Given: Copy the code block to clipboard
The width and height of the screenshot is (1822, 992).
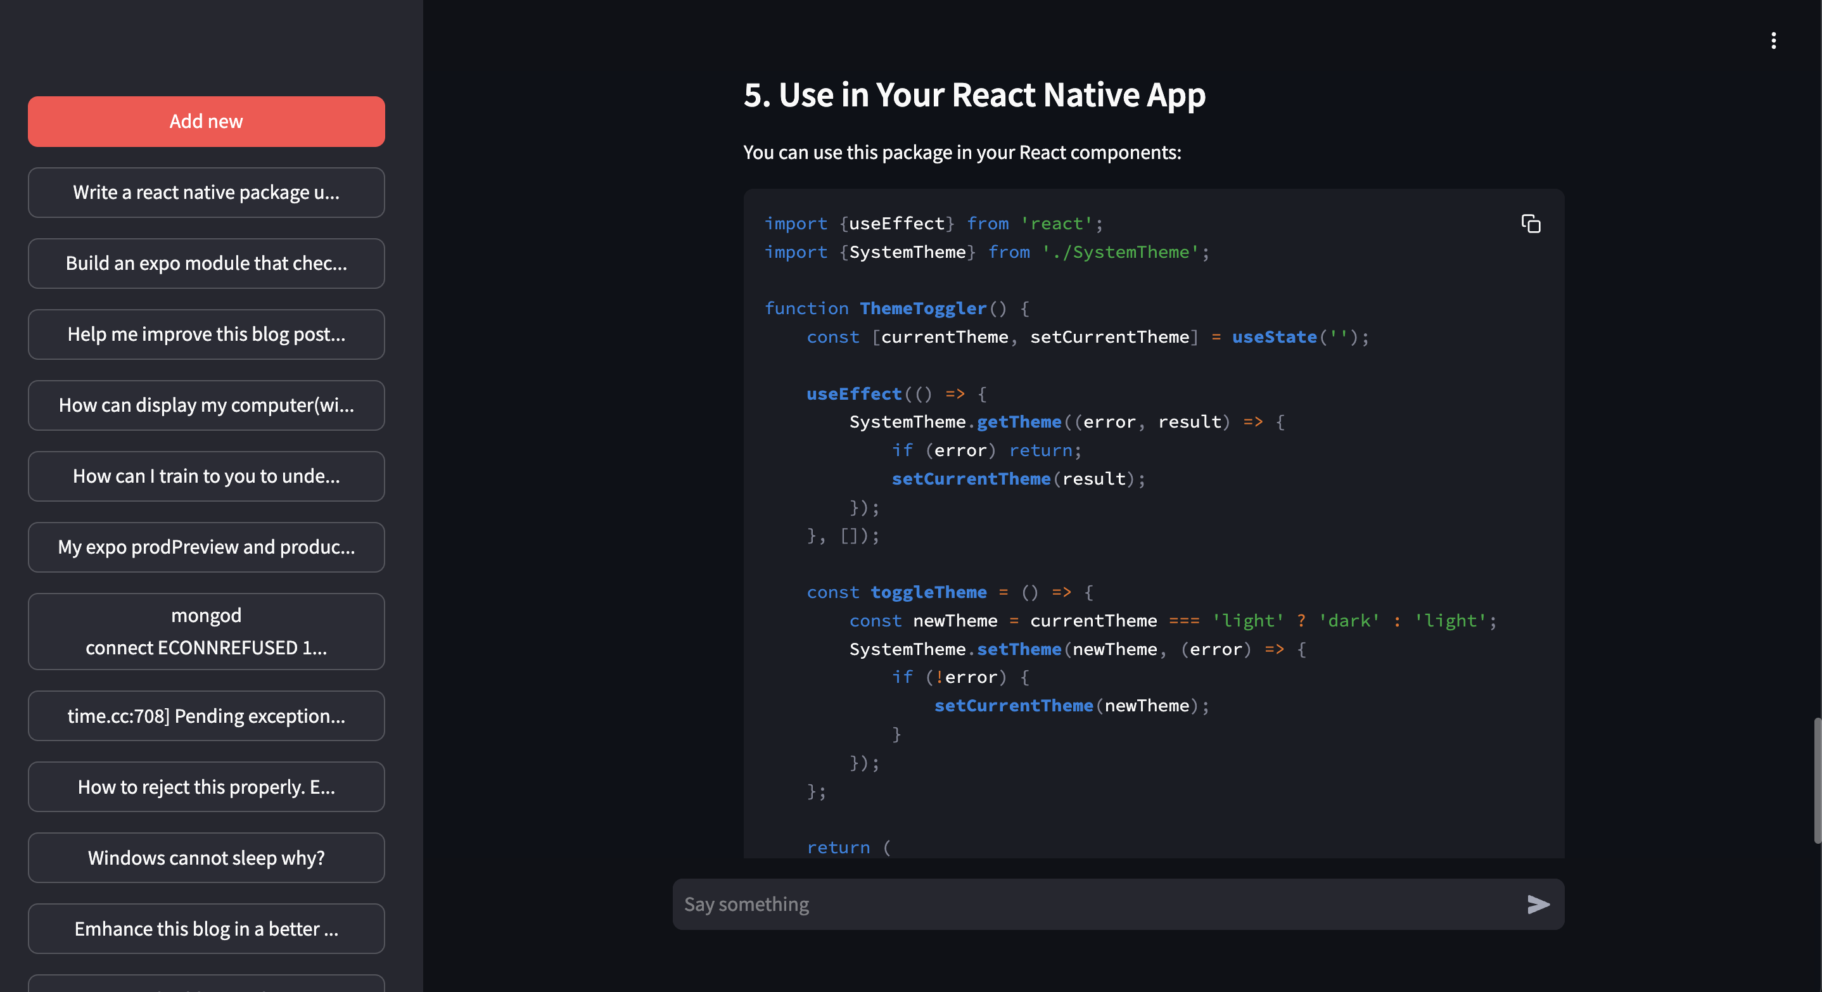Looking at the screenshot, I should click(x=1531, y=224).
